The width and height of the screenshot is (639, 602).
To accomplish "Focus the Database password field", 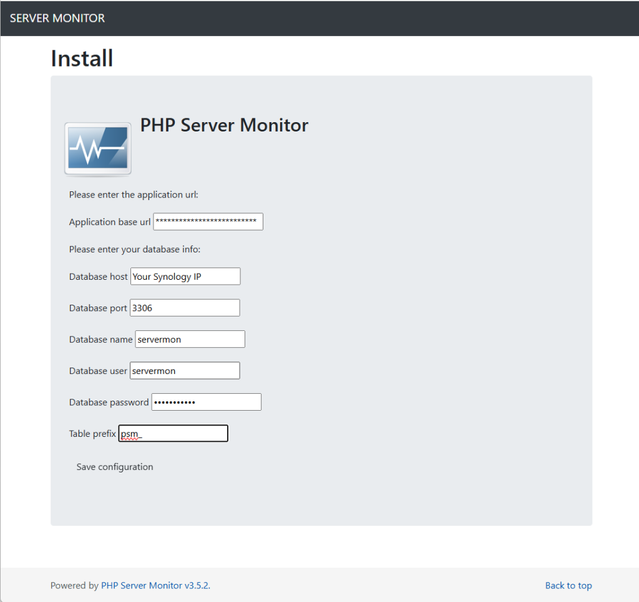I will (x=206, y=402).
